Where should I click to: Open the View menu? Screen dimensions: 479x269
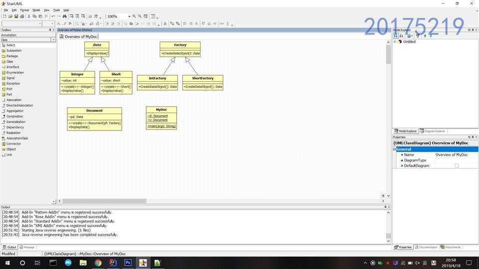point(46,10)
